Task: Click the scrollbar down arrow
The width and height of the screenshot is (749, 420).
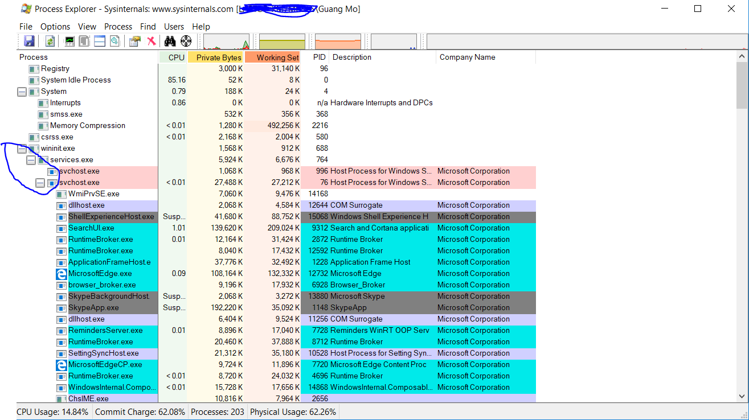Action: point(742,397)
